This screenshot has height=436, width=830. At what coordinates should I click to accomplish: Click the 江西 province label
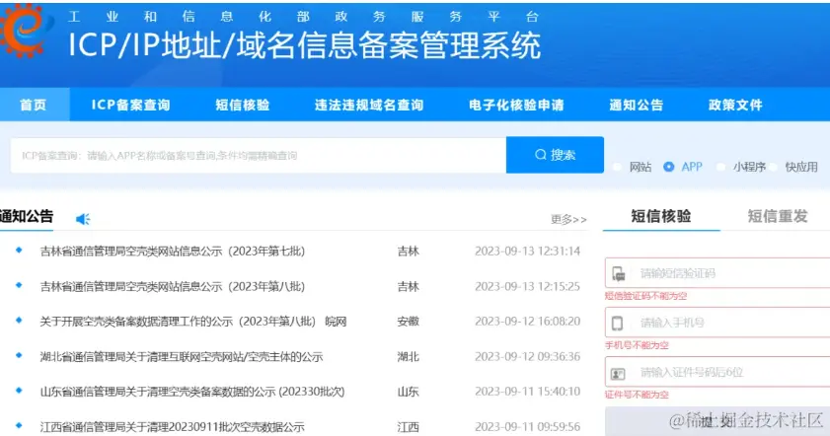(409, 426)
